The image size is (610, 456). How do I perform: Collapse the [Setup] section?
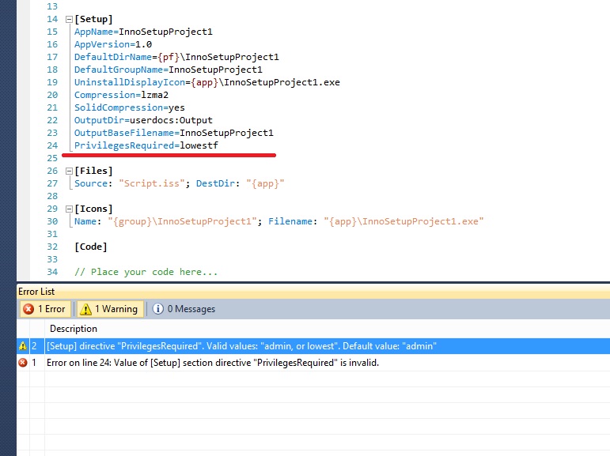click(70, 20)
